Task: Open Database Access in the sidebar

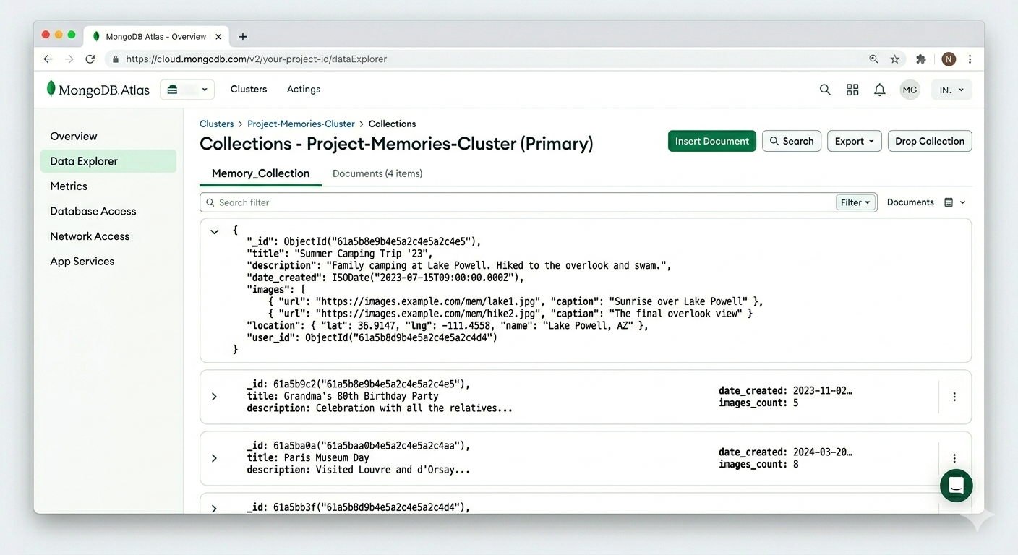Action: click(x=93, y=211)
